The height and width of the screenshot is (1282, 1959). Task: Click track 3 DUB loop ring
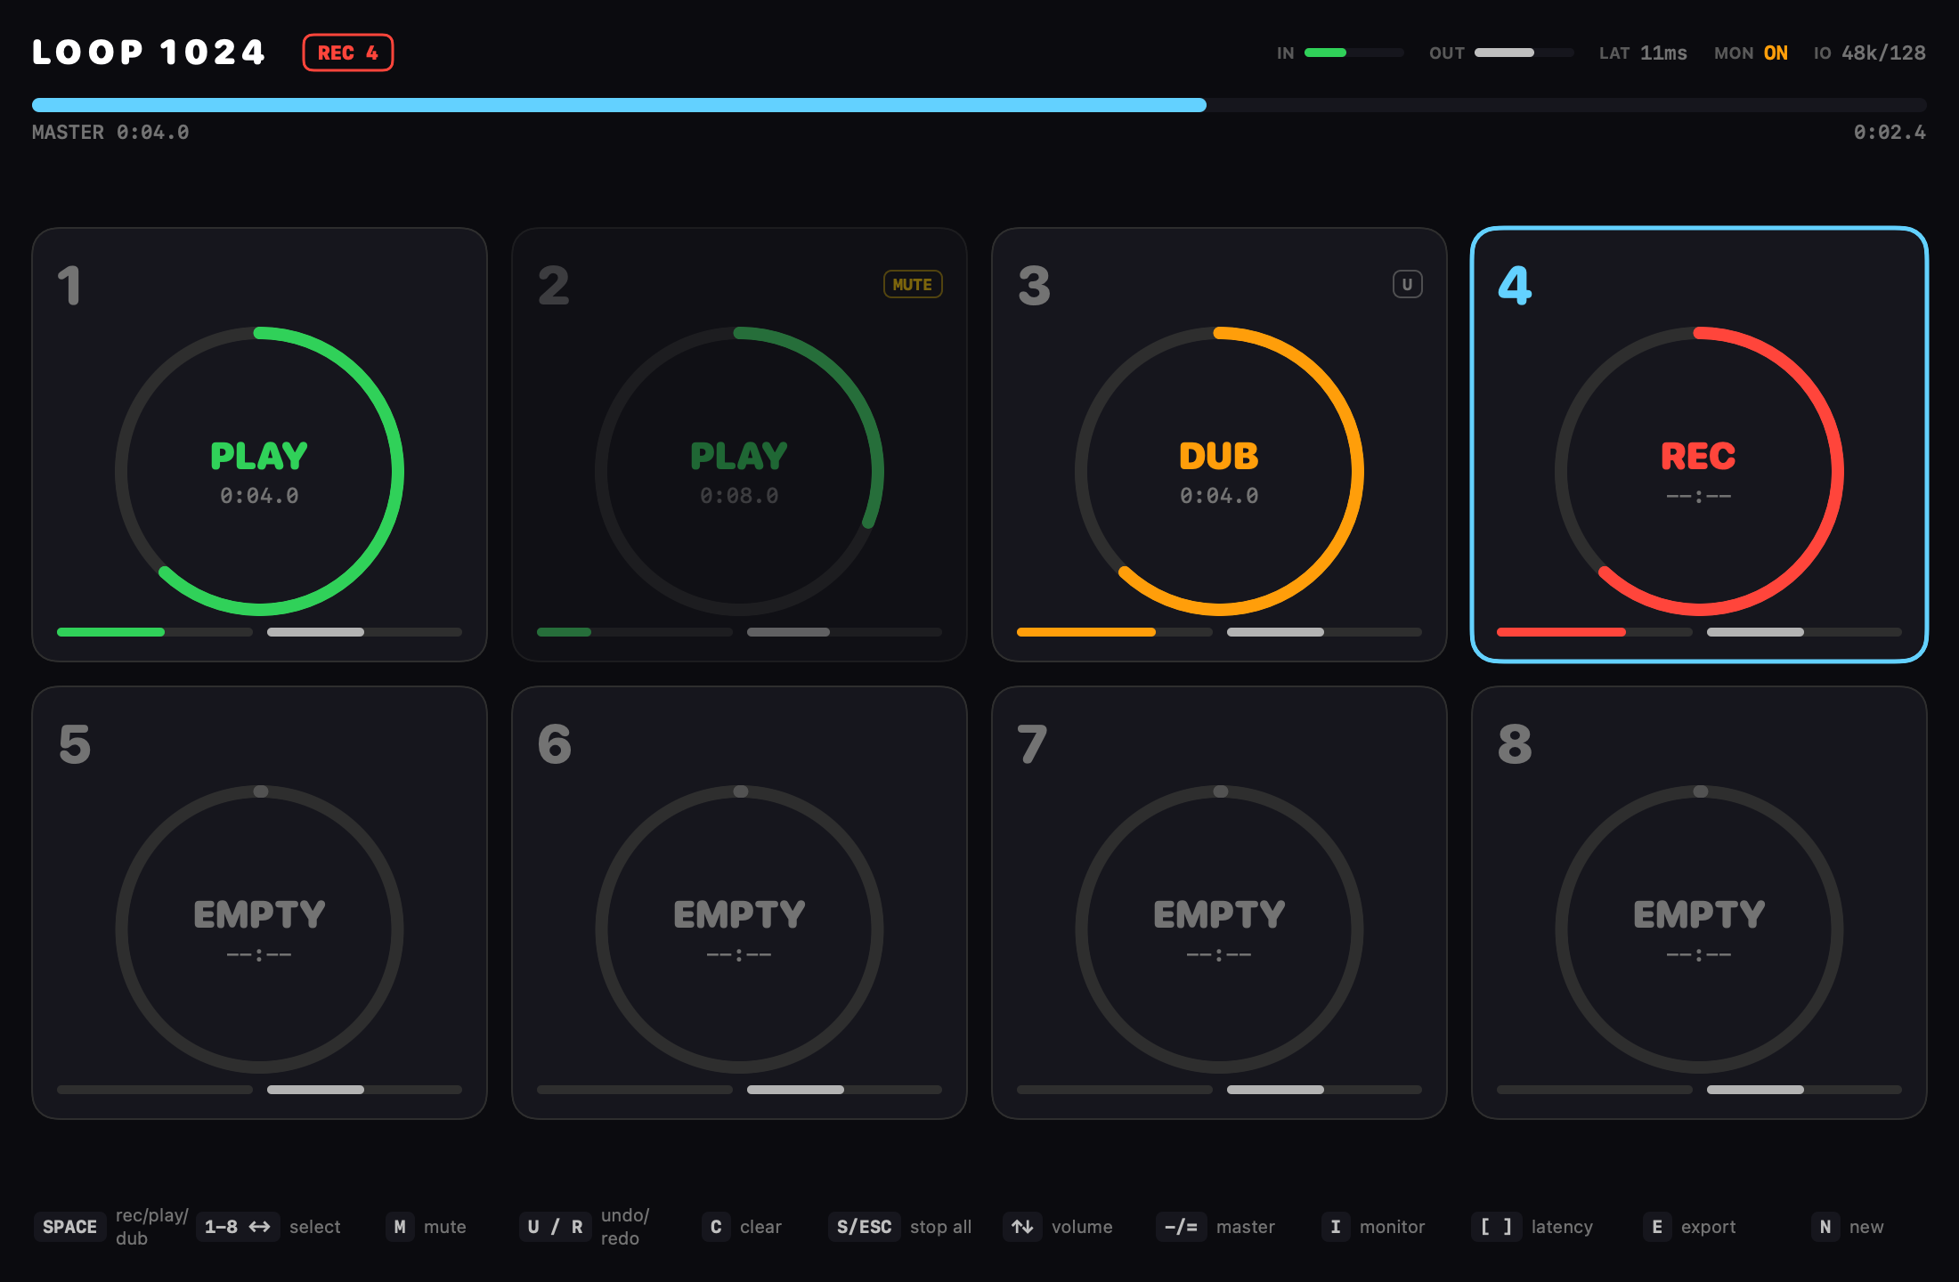coord(1219,471)
